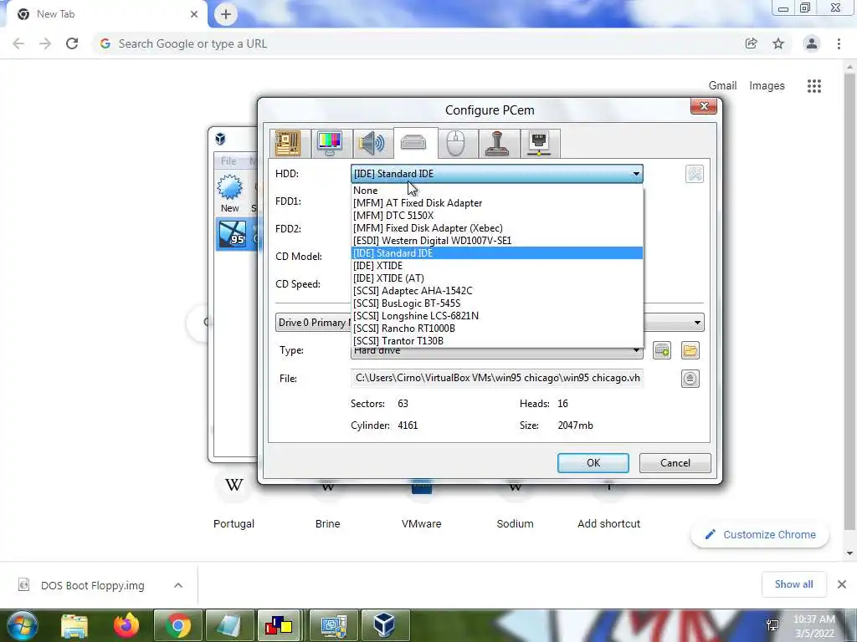Open Windows Start orb on taskbar
This screenshot has width=857, height=642.
click(22, 625)
